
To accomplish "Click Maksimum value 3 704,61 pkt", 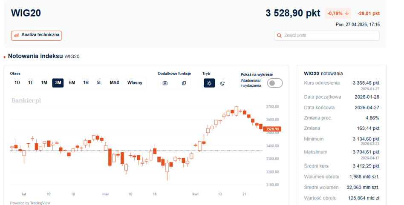I will click(366, 152).
